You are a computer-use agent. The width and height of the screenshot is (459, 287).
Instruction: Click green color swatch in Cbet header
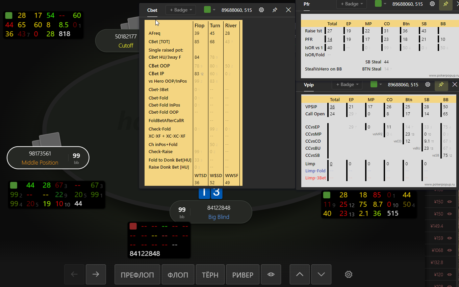[x=207, y=10]
